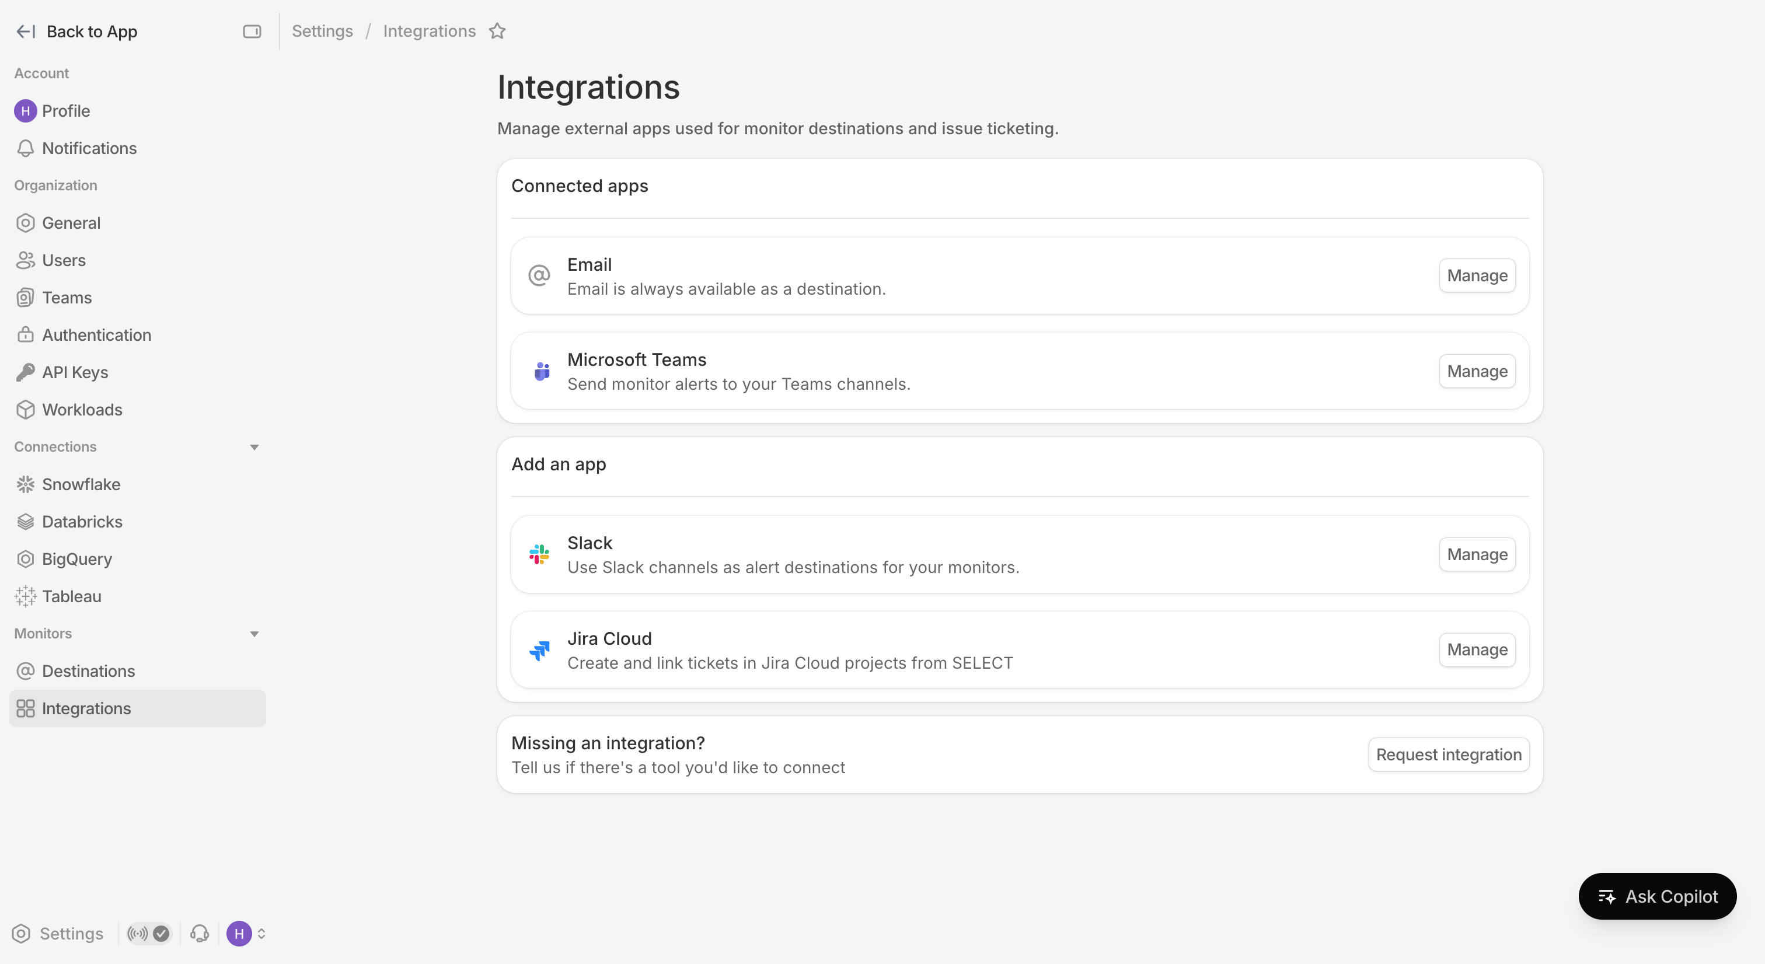Click Settings in the breadcrumb
Image resolution: width=1765 pixels, height=964 pixels.
(322, 32)
